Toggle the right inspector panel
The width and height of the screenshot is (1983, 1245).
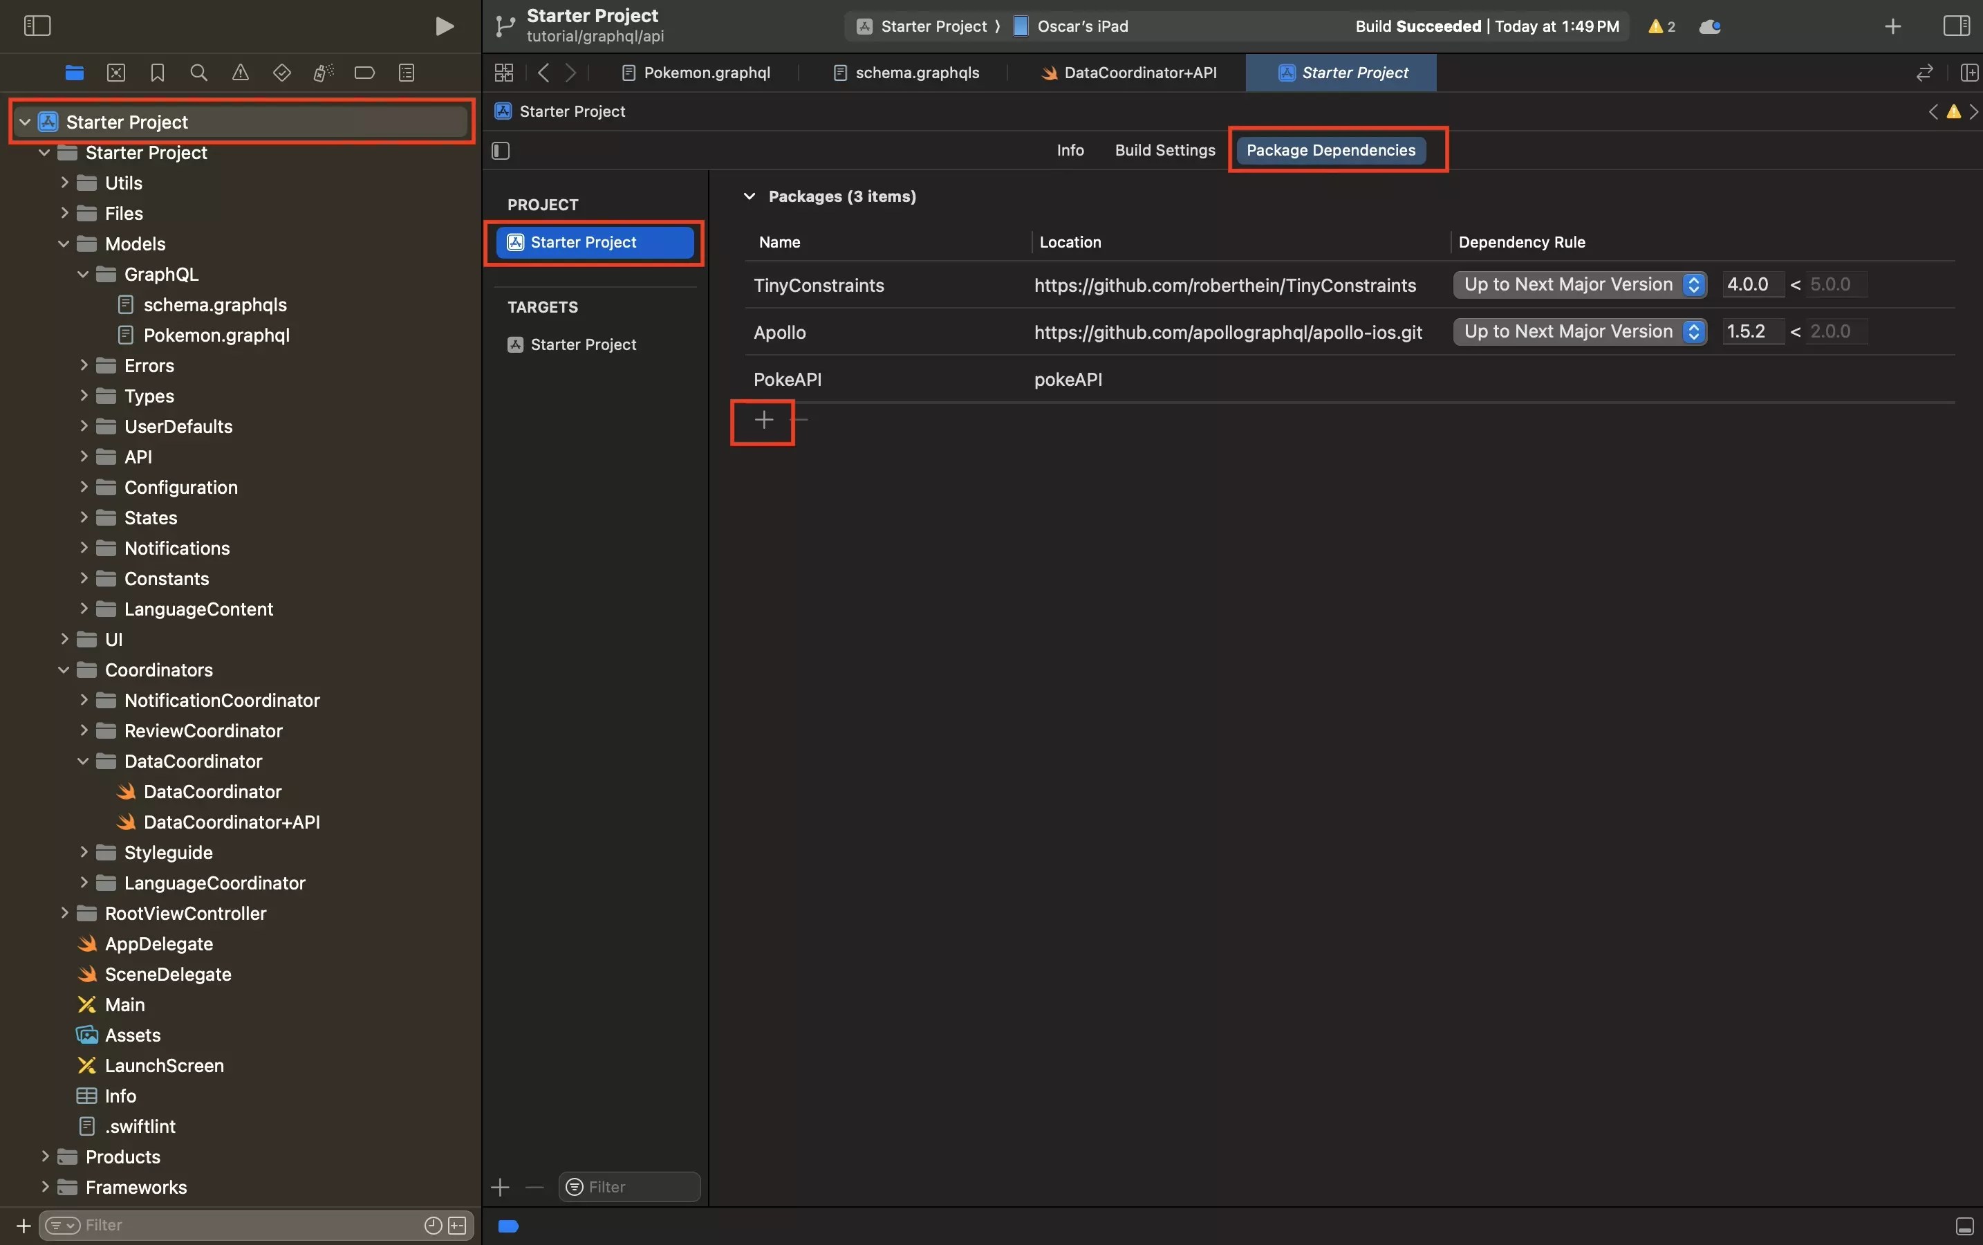point(1956,26)
